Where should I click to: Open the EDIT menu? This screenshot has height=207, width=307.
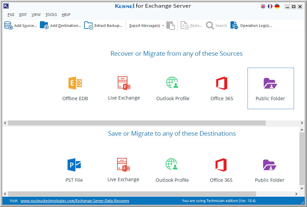tap(23, 15)
